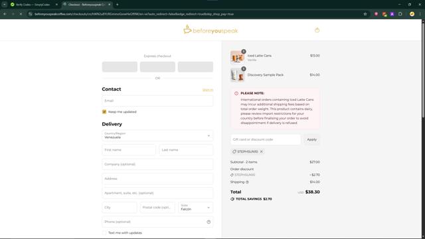Click the Total amount $38.30
This screenshot has height=239, width=425.
(312, 192)
